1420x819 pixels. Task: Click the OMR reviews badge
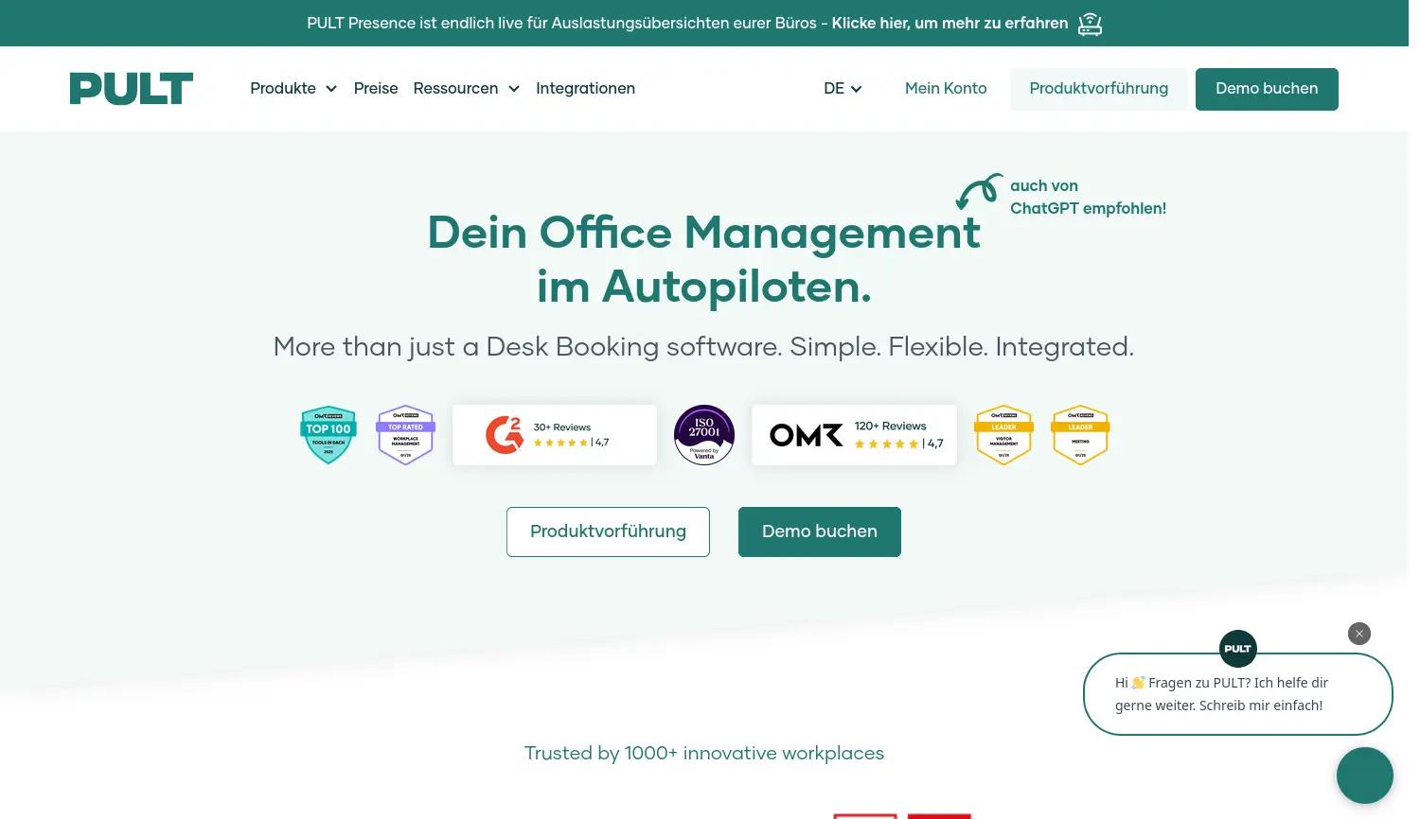853,434
